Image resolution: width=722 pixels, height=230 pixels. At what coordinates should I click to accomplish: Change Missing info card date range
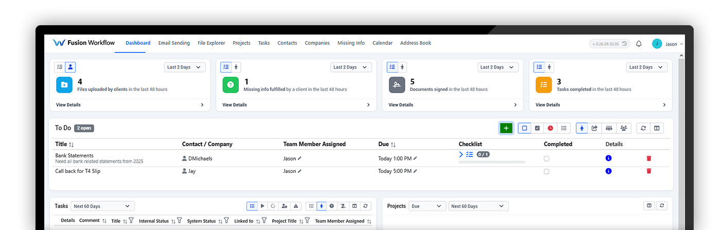pyautogui.click(x=351, y=67)
